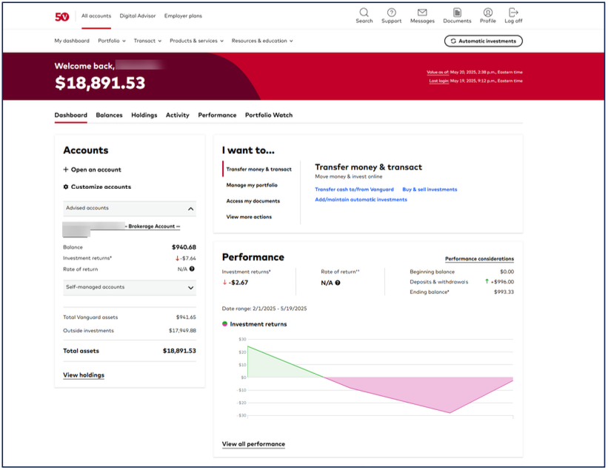Viewport: 608px width, 470px height.
Task: Open the Transact dropdown menu
Action: [x=147, y=41]
